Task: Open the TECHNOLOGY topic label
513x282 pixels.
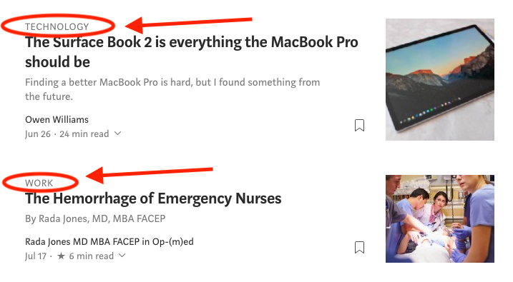Action: (x=57, y=26)
